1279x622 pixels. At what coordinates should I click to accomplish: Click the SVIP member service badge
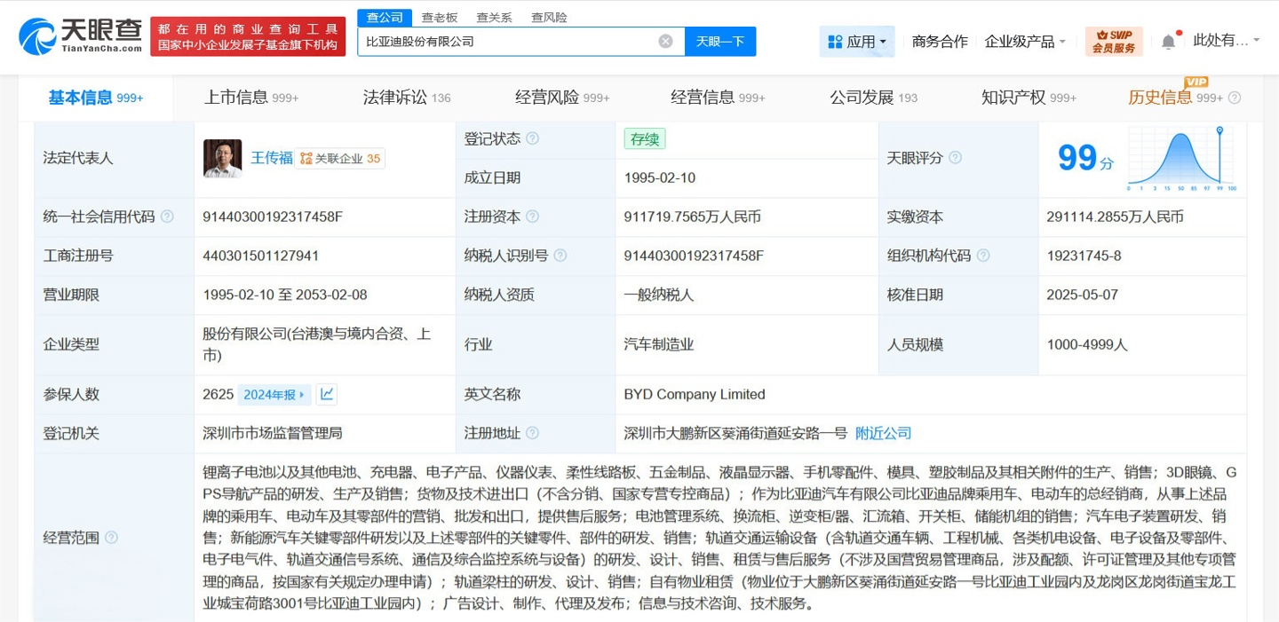[x=1114, y=42]
